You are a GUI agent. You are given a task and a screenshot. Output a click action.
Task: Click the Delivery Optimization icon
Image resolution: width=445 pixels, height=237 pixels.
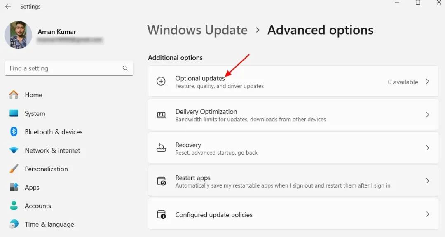pyautogui.click(x=161, y=115)
